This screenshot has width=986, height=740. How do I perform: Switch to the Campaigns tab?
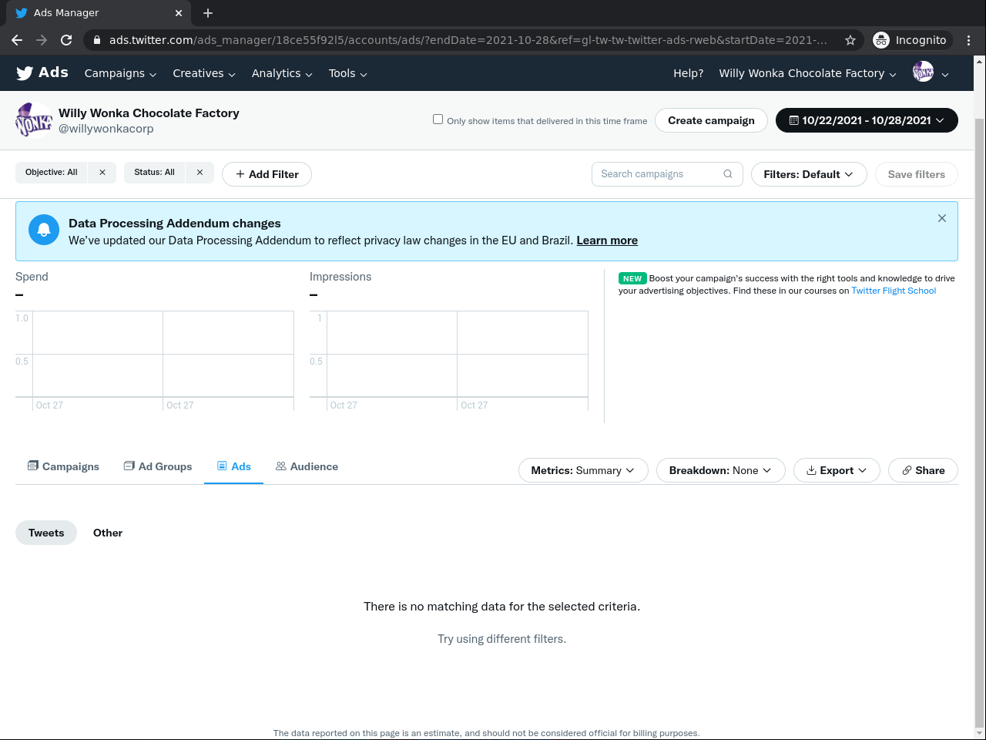(x=63, y=466)
